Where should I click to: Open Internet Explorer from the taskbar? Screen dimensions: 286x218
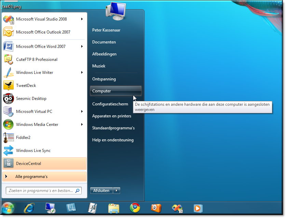29,208
